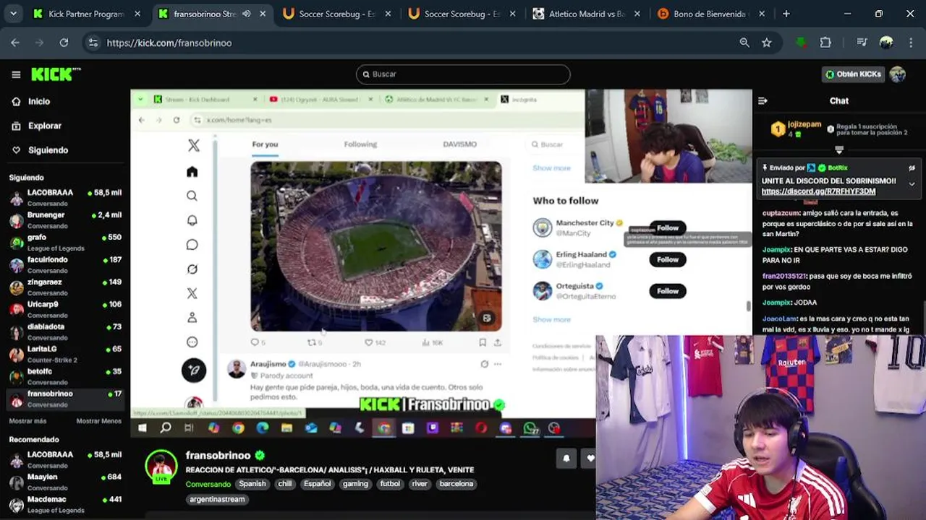Viewport: 926px width, 520px height.
Task: Go back in Chrome browser
Action: click(x=15, y=43)
